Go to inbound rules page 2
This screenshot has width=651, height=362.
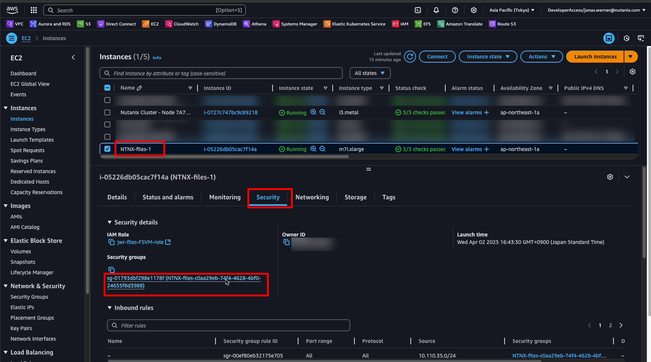(610, 325)
